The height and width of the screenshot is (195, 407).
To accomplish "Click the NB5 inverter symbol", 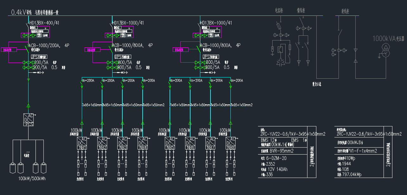I will tap(170, 143).
